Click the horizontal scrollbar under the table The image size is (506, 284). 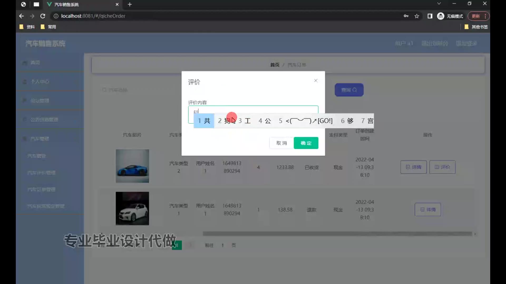tap(337, 234)
